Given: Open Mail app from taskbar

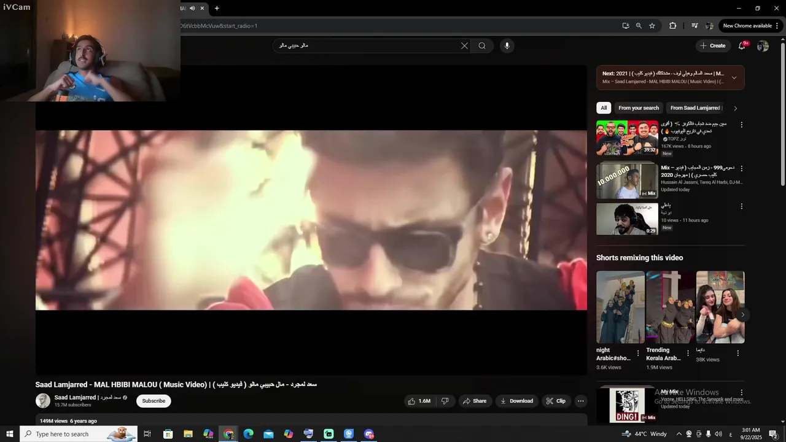Looking at the screenshot, I should click(268, 434).
